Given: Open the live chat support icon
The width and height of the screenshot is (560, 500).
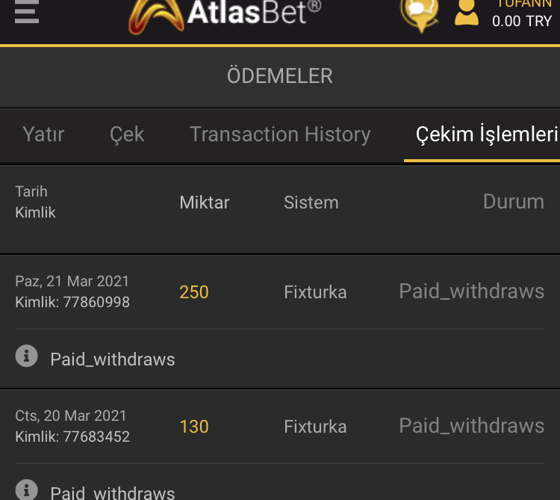Looking at the screenshot, I should pyautogui.click(x=420, y=13).
